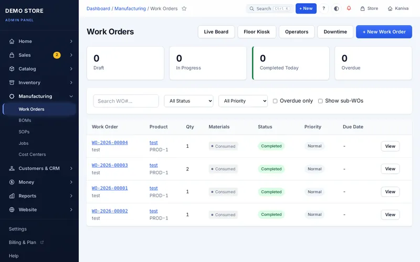Click the blue + New header button
420x262 pixels.
click(x=306, y=8)
